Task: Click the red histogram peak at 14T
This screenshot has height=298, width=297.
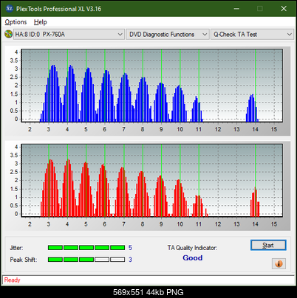Action: [255, 202]
